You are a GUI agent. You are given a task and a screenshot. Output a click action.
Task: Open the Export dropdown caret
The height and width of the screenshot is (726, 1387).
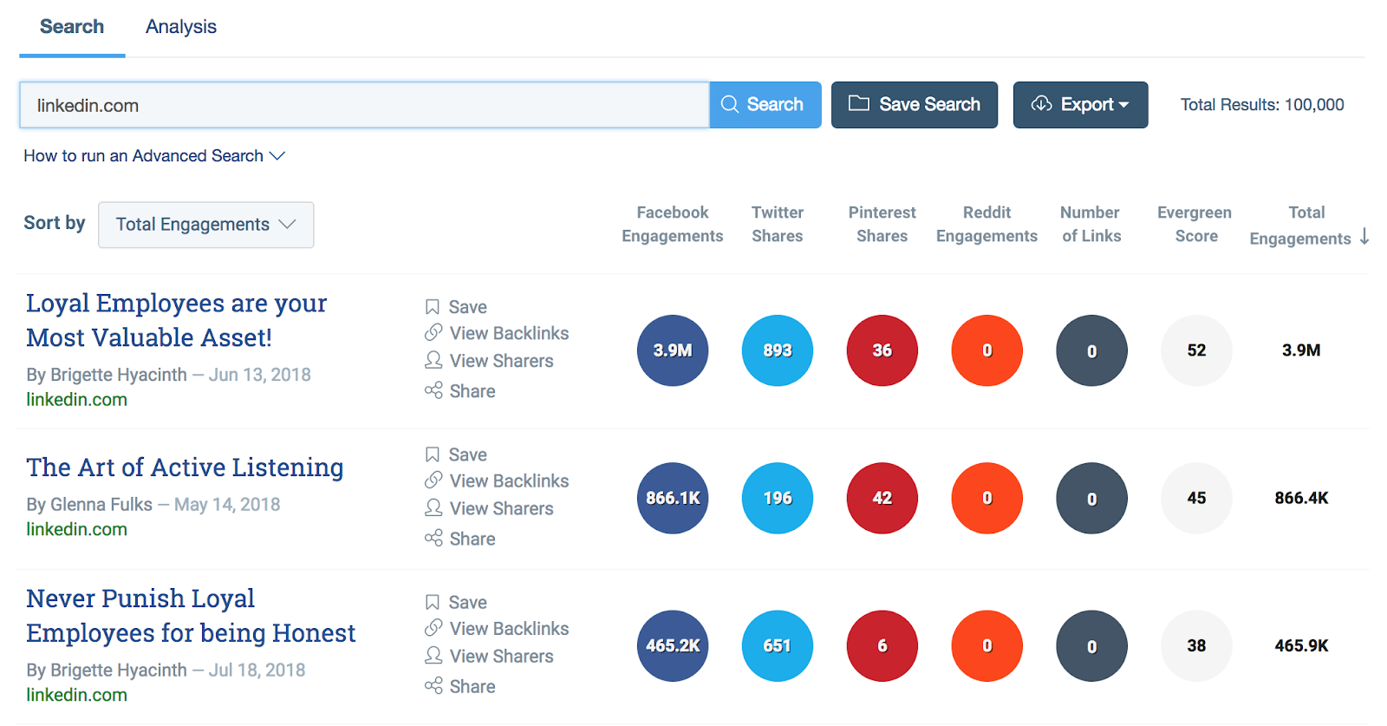pyautogui.click(x=1124, y=105)
